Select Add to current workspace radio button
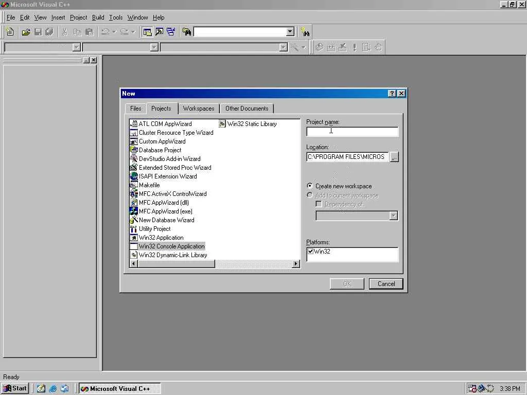 point(309,195)
